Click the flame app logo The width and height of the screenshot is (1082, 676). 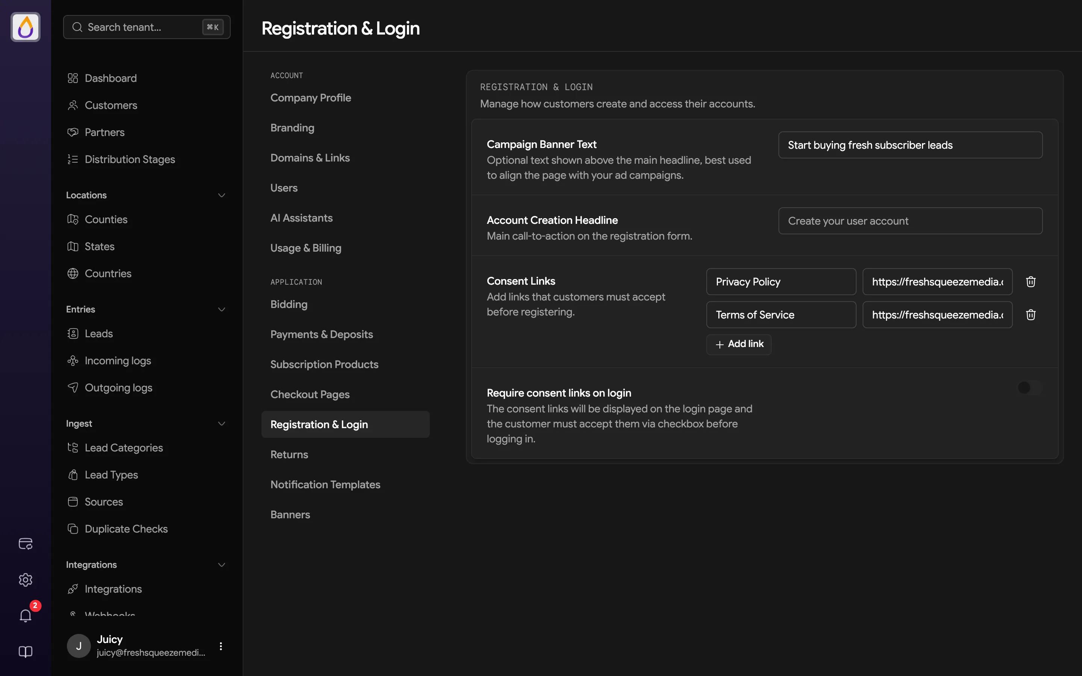[26, 27]
